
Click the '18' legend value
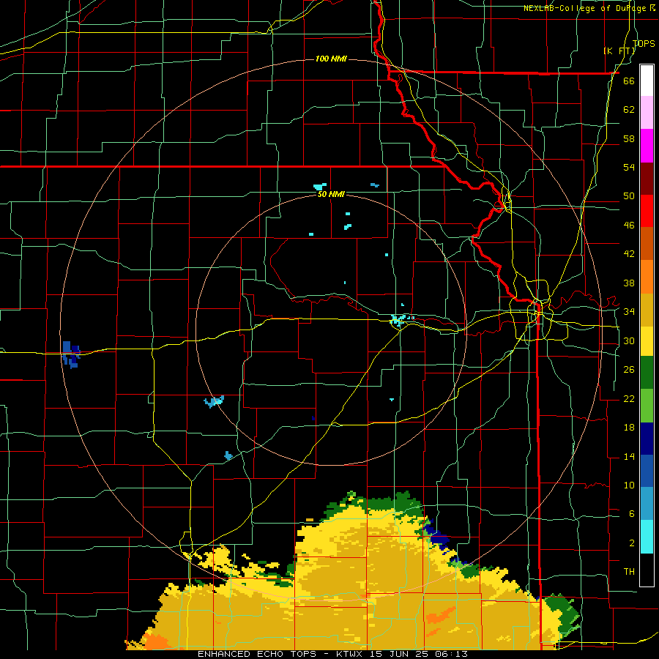[629, 428]
